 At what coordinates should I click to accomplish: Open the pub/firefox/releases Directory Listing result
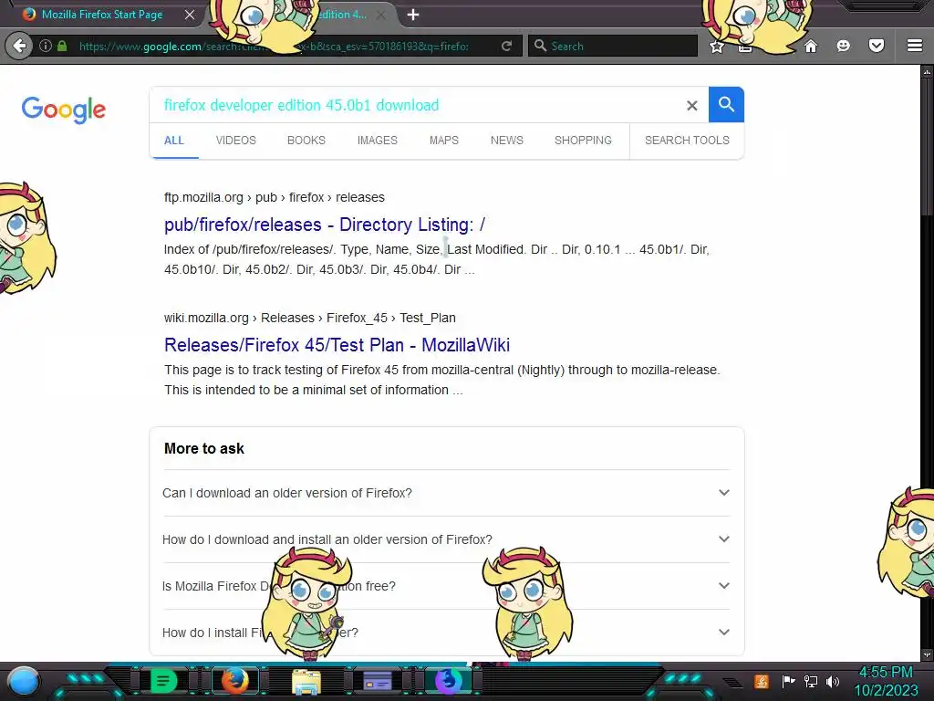click(x=325, y=225)
